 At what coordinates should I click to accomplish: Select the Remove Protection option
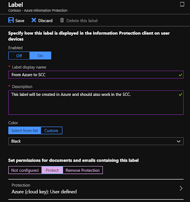click(83, 170)
